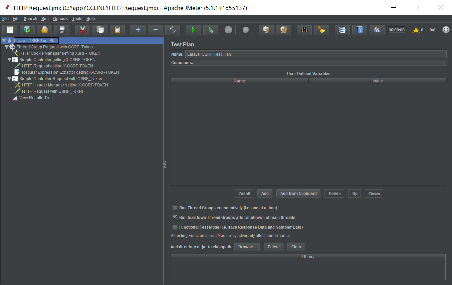Screen dimensions: 452x285
Task: Click the New test plan icon
Action: pos(10,30)
